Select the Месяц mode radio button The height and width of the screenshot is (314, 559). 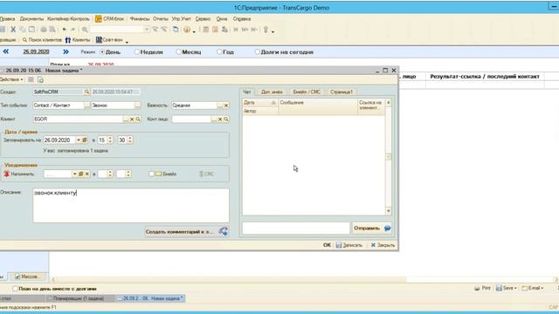coord(178,52)
